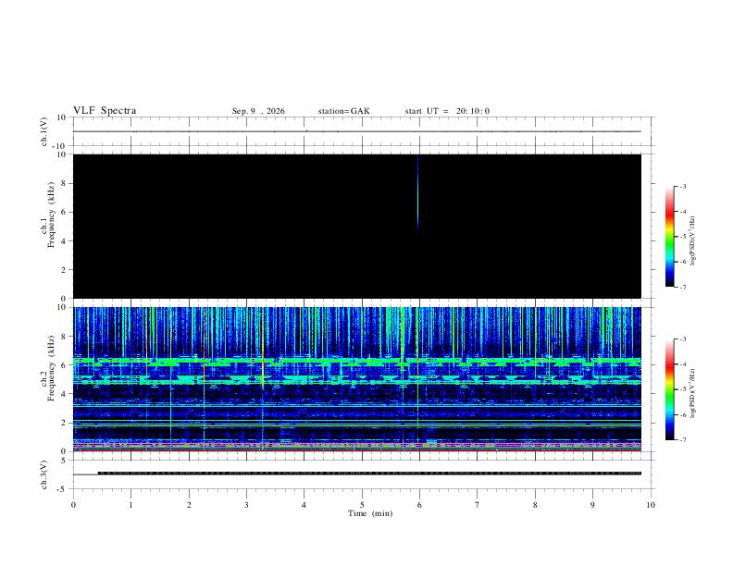
Task: Click the station=GAK label
Action: pyautogui.click(x=343, y=111)
